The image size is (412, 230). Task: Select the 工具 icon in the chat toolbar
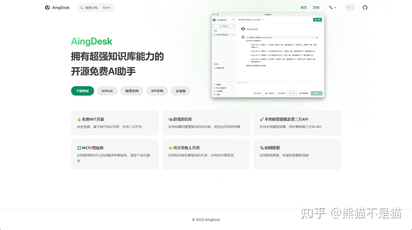[x=292, y=93]
